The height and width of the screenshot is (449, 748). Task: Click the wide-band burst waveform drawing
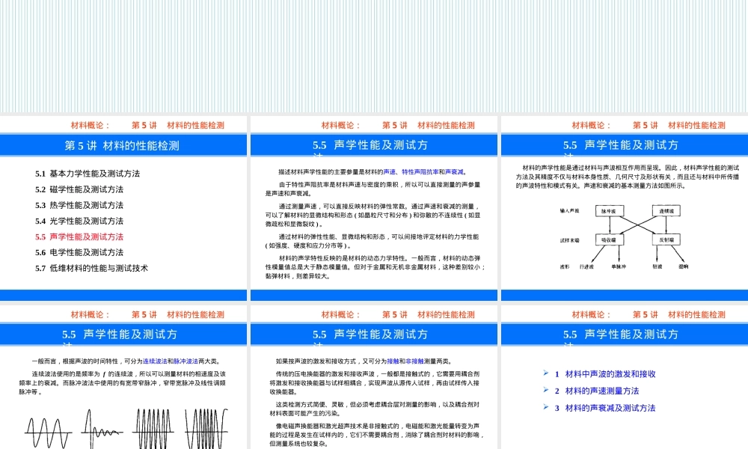[x=153, y=429]
